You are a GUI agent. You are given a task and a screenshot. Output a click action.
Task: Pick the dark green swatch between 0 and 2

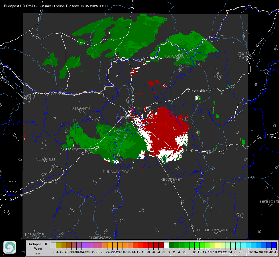[171, 245]
